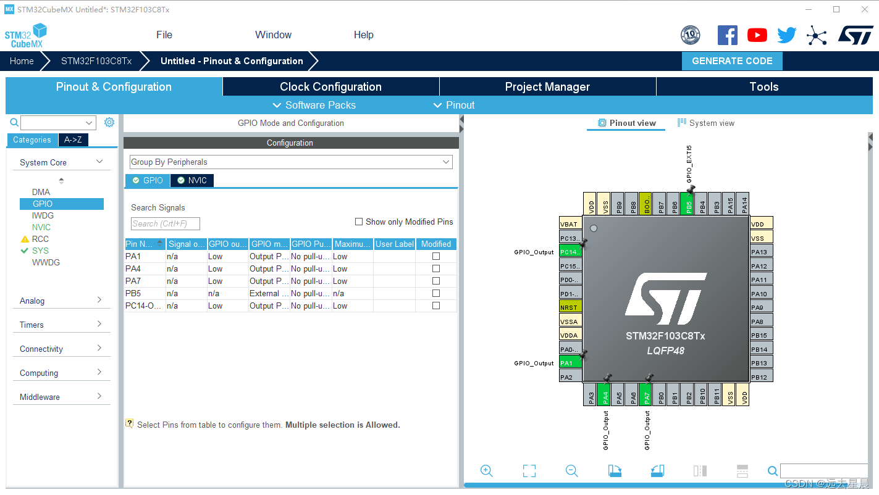
Task: Sort table by Pin Name column header
Action: pyautogui.click(x=145, y=244)
